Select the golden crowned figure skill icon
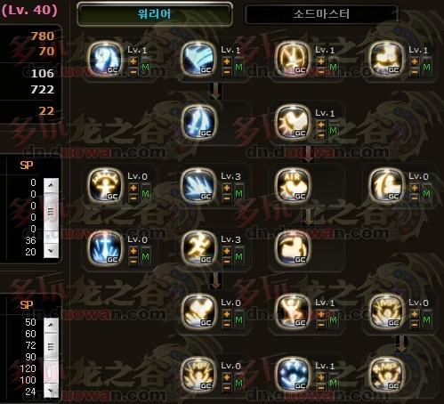This screenshot has width=444, height=404. pyautogui.click(x=106, y=185)
